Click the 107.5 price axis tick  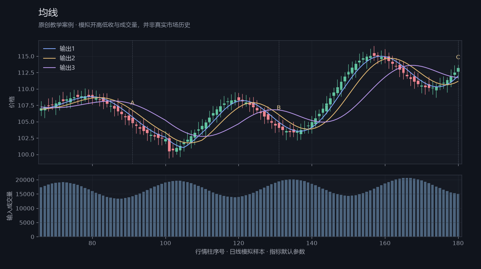[26, 105]
